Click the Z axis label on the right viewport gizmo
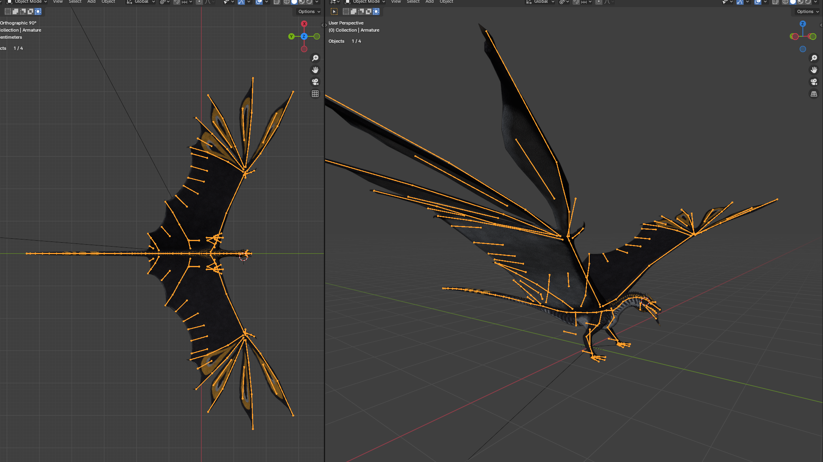The width and height of the screenshot is (823, 462). pos(802,24)
